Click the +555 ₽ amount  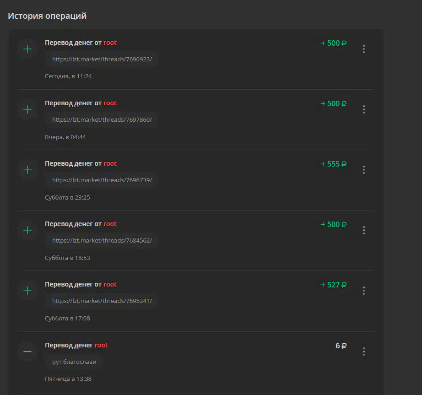pyautogui.click(x=334, y=164)
